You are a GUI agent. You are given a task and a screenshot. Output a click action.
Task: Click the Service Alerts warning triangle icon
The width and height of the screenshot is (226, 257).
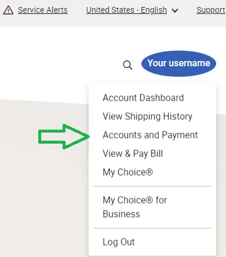coord(8,10)
